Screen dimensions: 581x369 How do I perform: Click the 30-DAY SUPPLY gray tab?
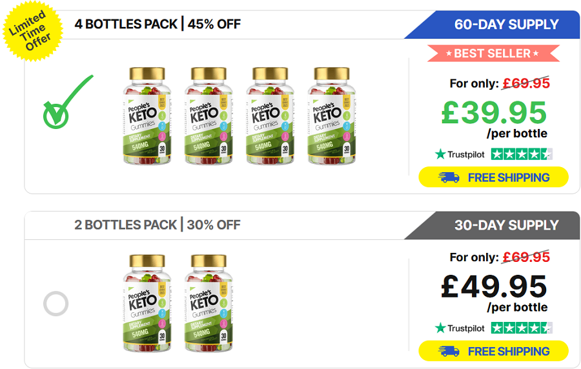click(x=493, y=225)
